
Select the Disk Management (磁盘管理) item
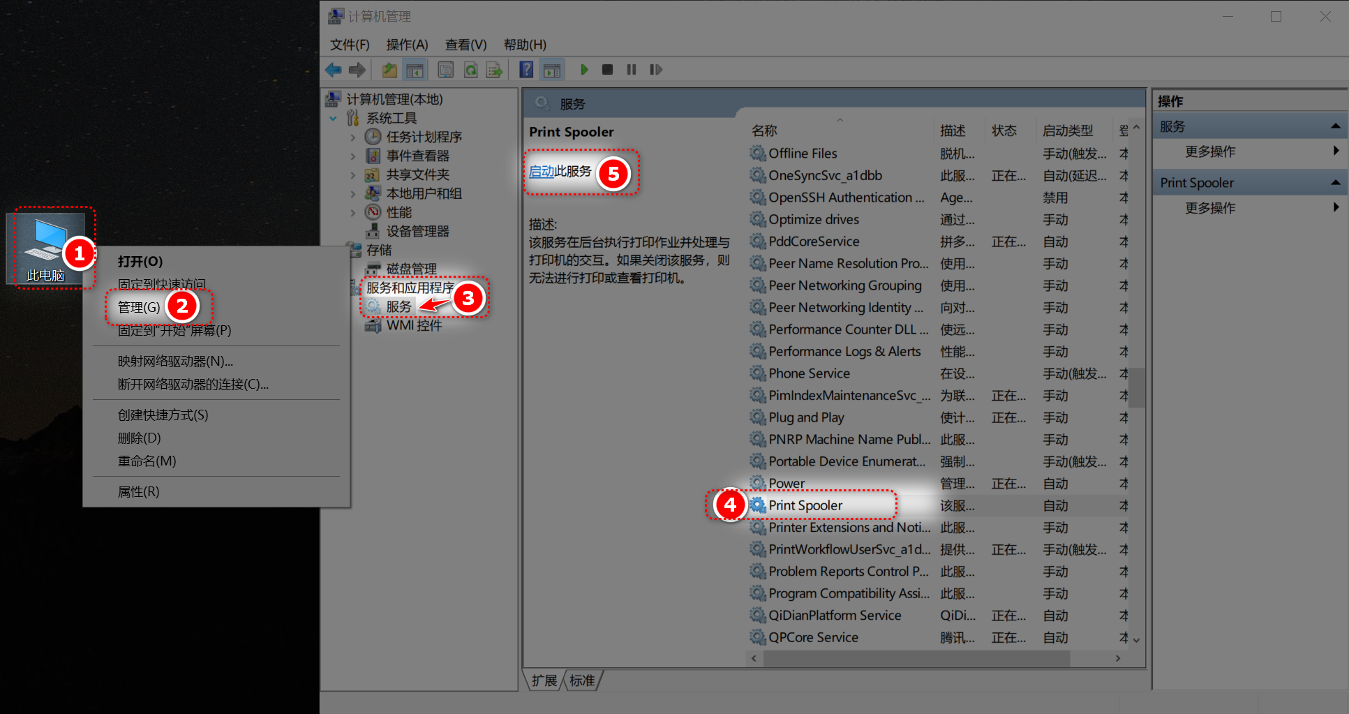(x=411, y=269)
